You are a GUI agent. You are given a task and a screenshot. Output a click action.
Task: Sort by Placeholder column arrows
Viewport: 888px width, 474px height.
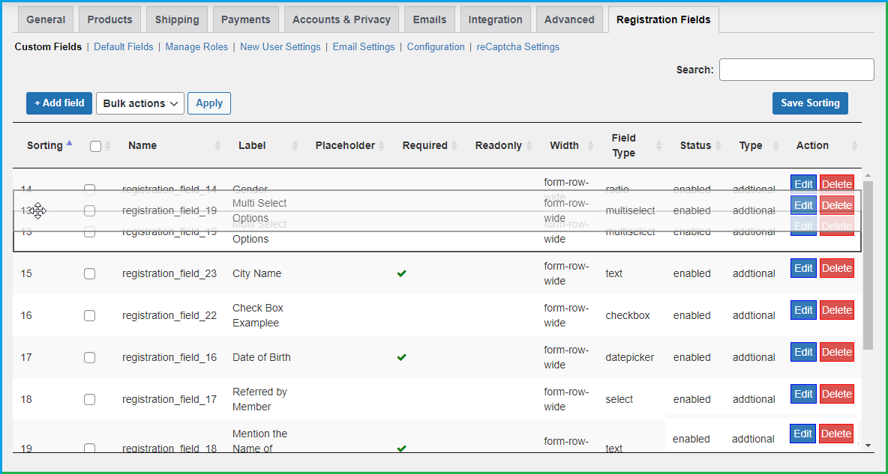pyautogui.click(x=382, y=146)
